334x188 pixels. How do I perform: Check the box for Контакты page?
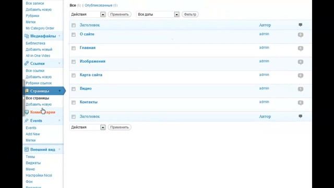coord(74,102)
